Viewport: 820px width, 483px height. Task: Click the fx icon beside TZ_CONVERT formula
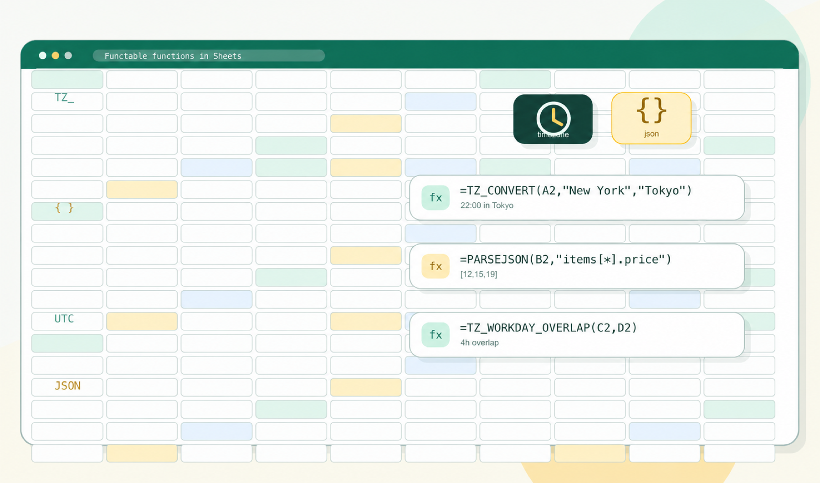tap(436, 197)
